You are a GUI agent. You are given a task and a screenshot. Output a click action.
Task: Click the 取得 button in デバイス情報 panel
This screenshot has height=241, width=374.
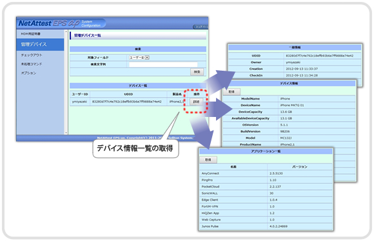pyautogui.click(x=231, y=92)
